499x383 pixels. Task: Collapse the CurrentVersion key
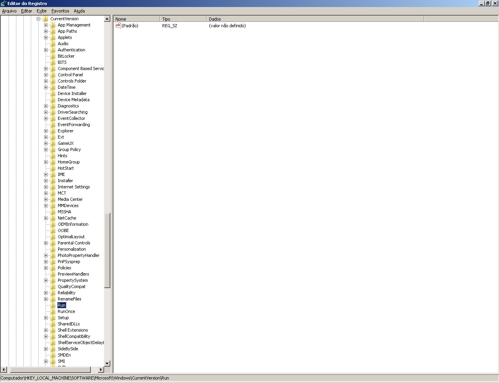point(39,19)
